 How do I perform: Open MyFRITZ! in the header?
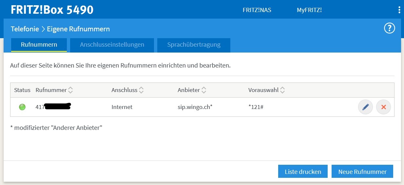(309, 10)
